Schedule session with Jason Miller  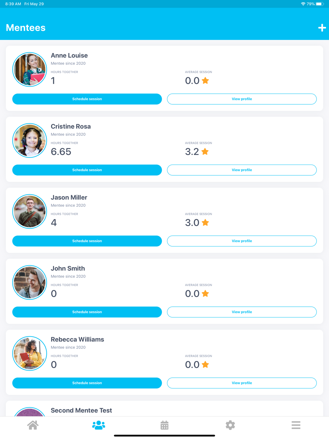87,241
